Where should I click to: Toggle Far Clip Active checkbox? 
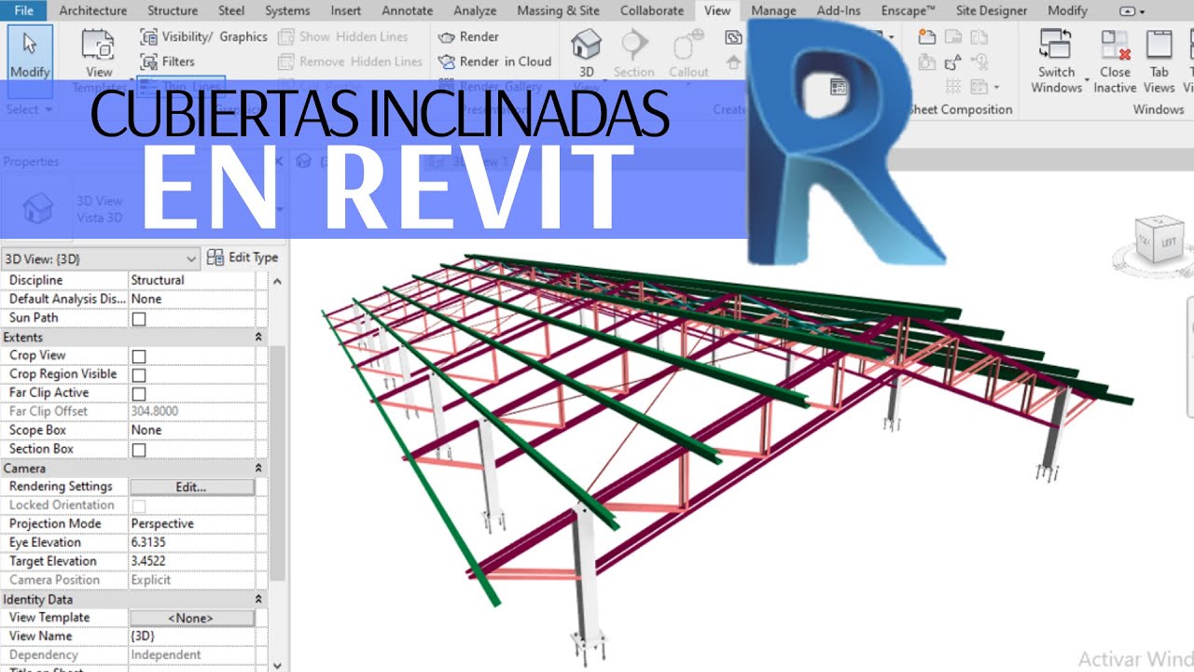139,393
